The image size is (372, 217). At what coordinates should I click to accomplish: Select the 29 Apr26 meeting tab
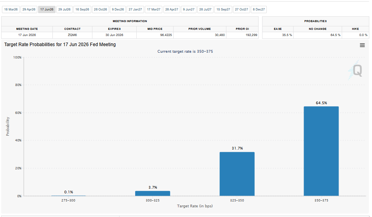[x=28, y=9]
